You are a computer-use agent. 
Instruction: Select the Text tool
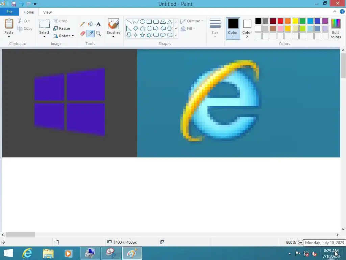pyautogui.click(x=98, y=24)
